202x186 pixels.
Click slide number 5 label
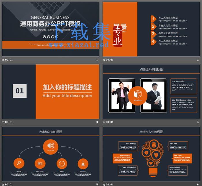[97, 185]
